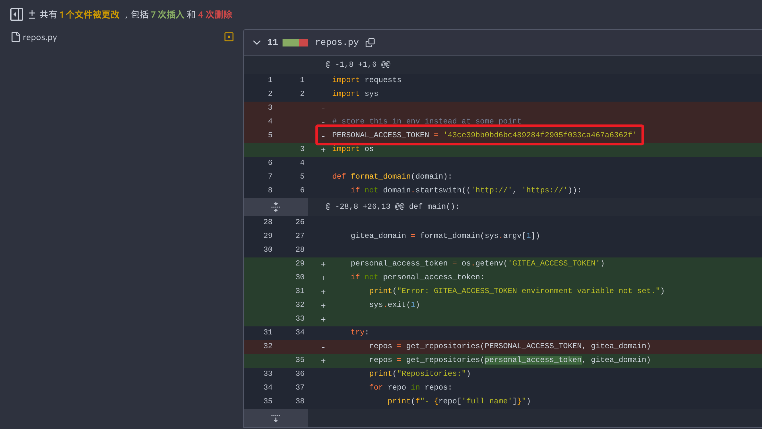
Task: Click the modified status icon beside repos.py
Action: pyautogui.click(x=229, y=37)
